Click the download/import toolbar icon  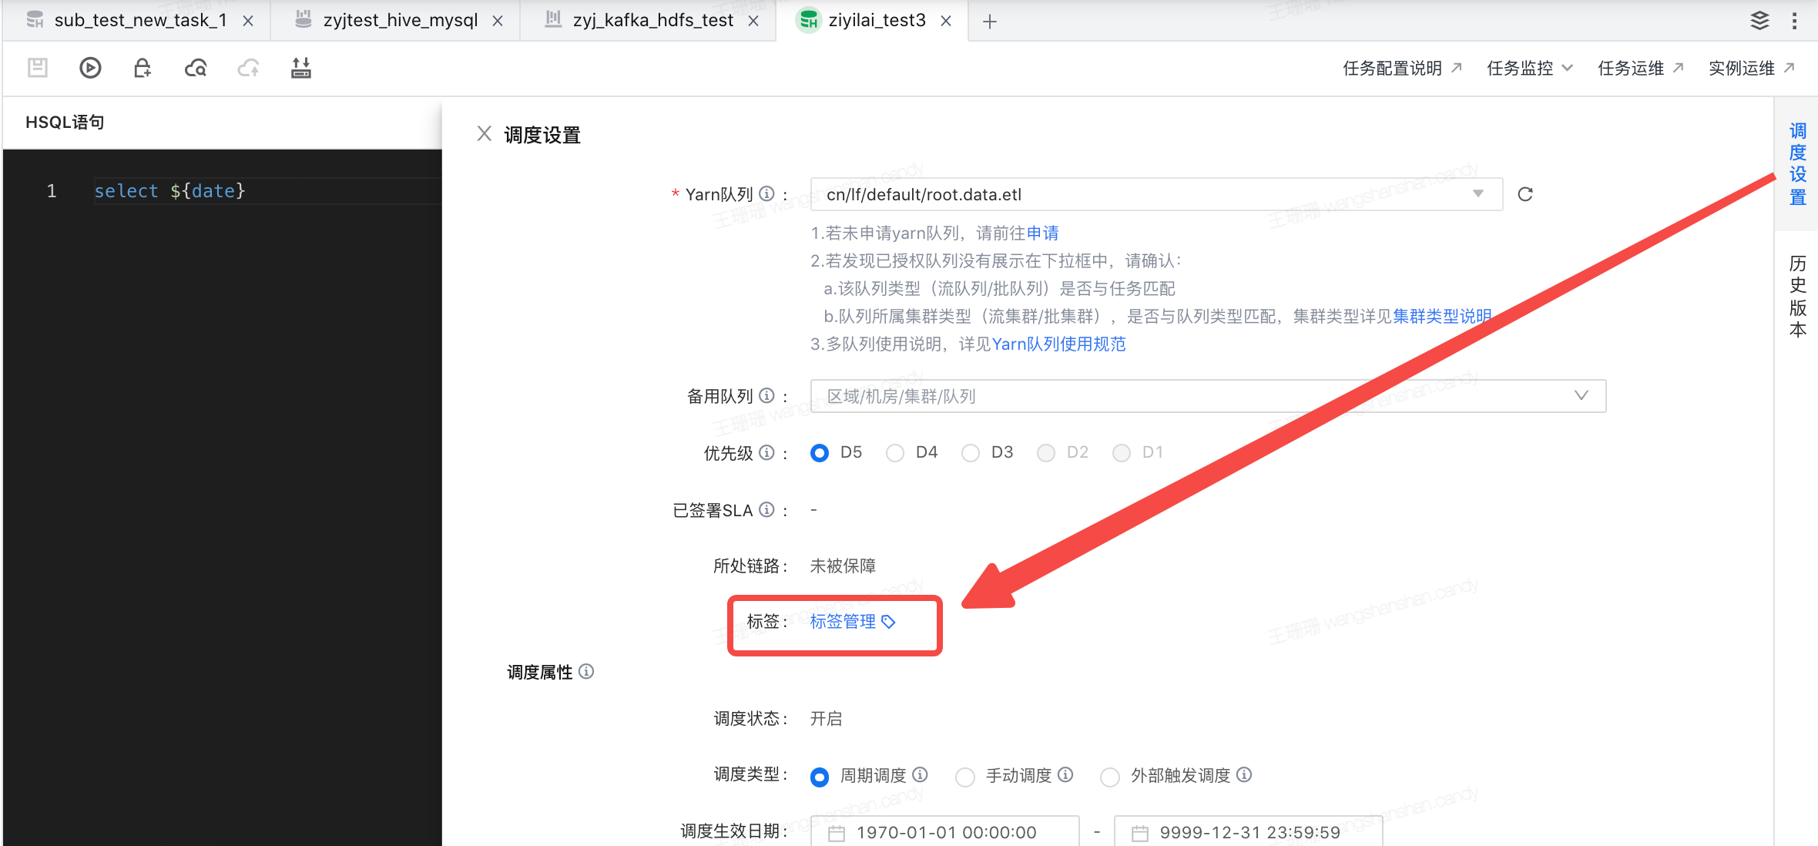coord(300,68)
